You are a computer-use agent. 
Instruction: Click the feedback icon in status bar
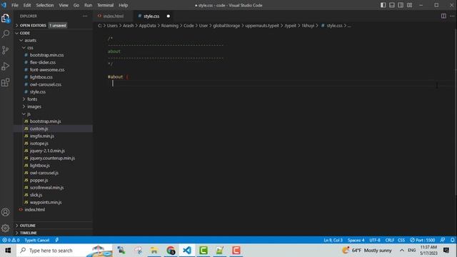[443, 240]
